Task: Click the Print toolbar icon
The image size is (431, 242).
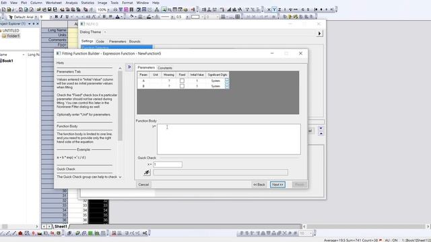Action: [115, 9]
